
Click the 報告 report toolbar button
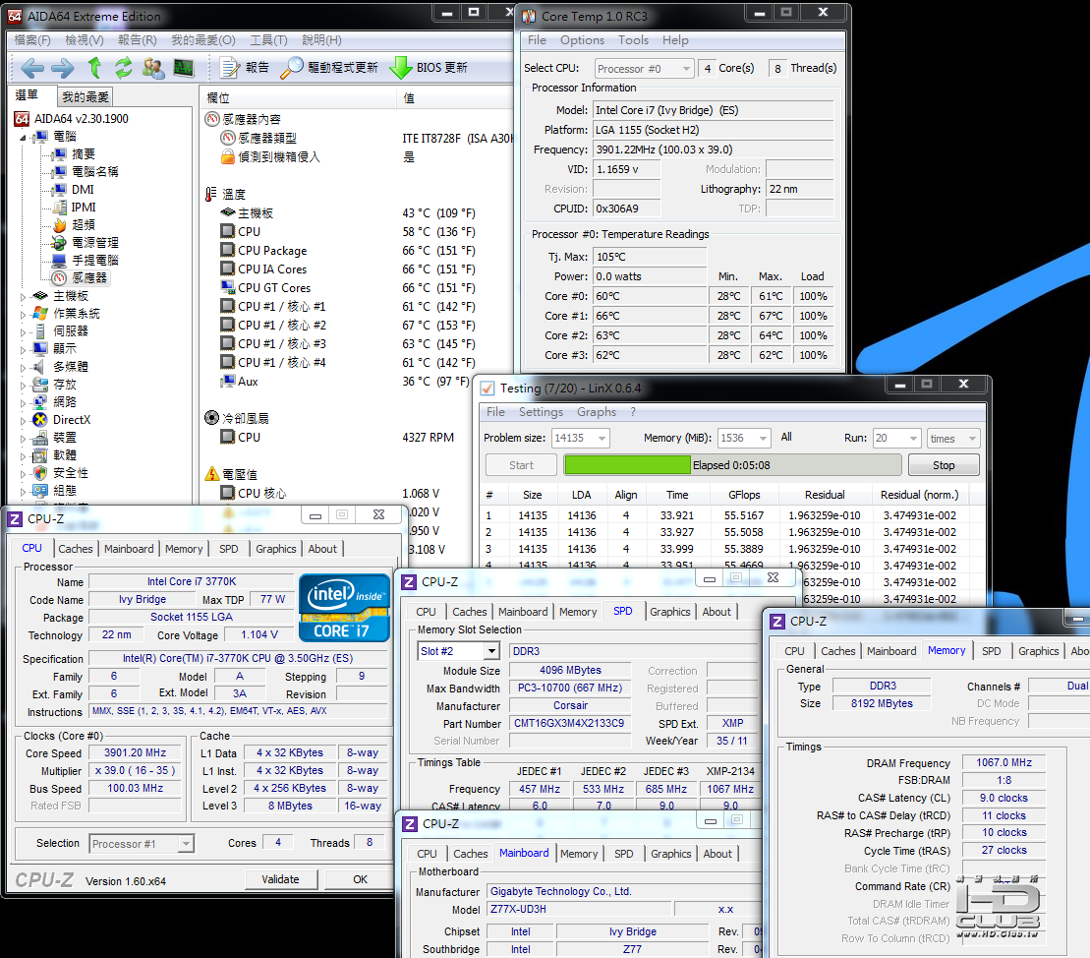pos(245,68)
